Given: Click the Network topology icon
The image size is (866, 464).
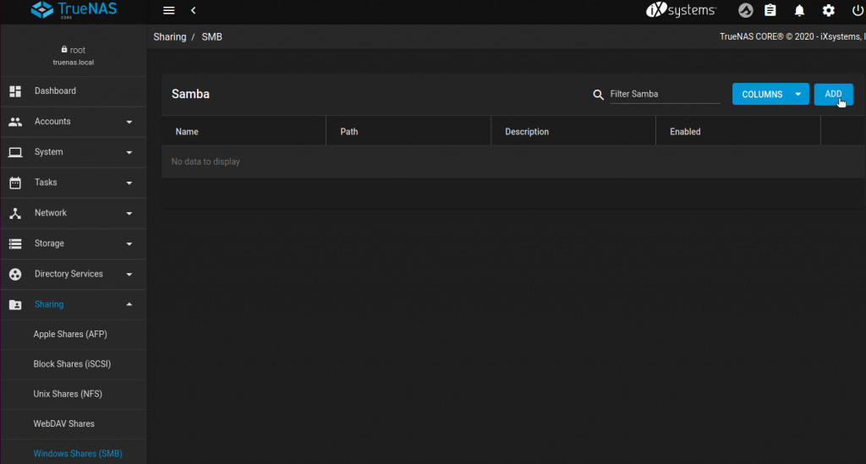Looking at the screenshot, I should (x=15, y=214).
